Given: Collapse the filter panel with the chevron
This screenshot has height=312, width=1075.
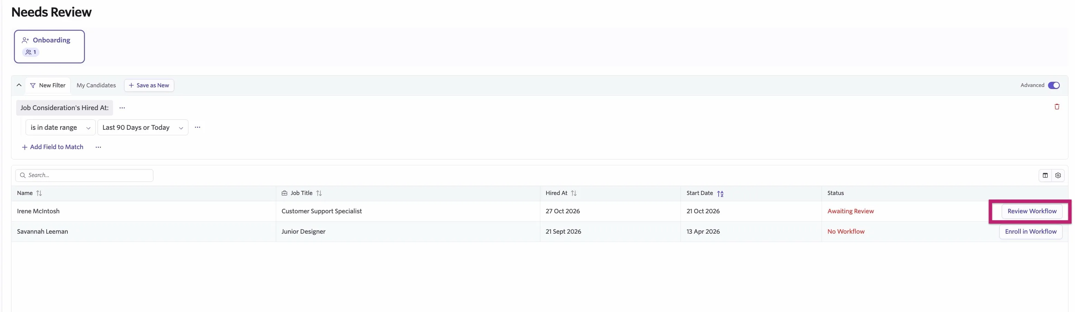Looking at the screenshot, I should (19, 85).
